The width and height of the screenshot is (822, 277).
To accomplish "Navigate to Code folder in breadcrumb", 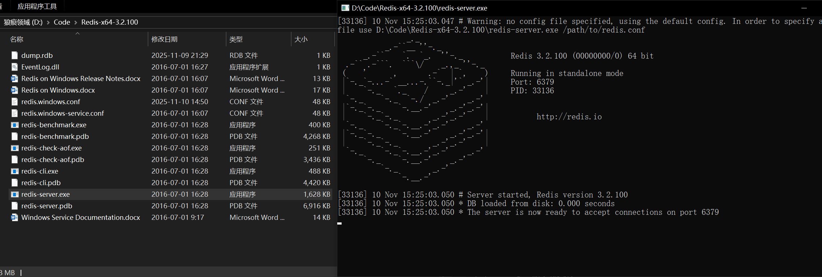I will click(x=62, y=22).
